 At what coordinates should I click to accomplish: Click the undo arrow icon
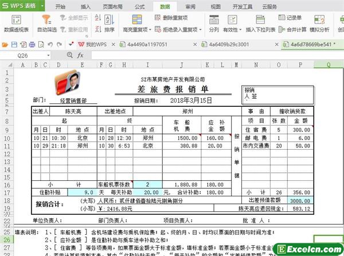[50, 45]
